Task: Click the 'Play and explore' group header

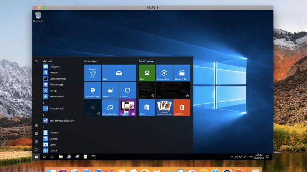Action: pyautogui.click(x=146, y=61)
